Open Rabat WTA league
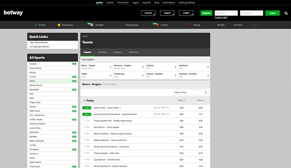The height and width of the screenshot is (168, 291). (x=96, y=75)
